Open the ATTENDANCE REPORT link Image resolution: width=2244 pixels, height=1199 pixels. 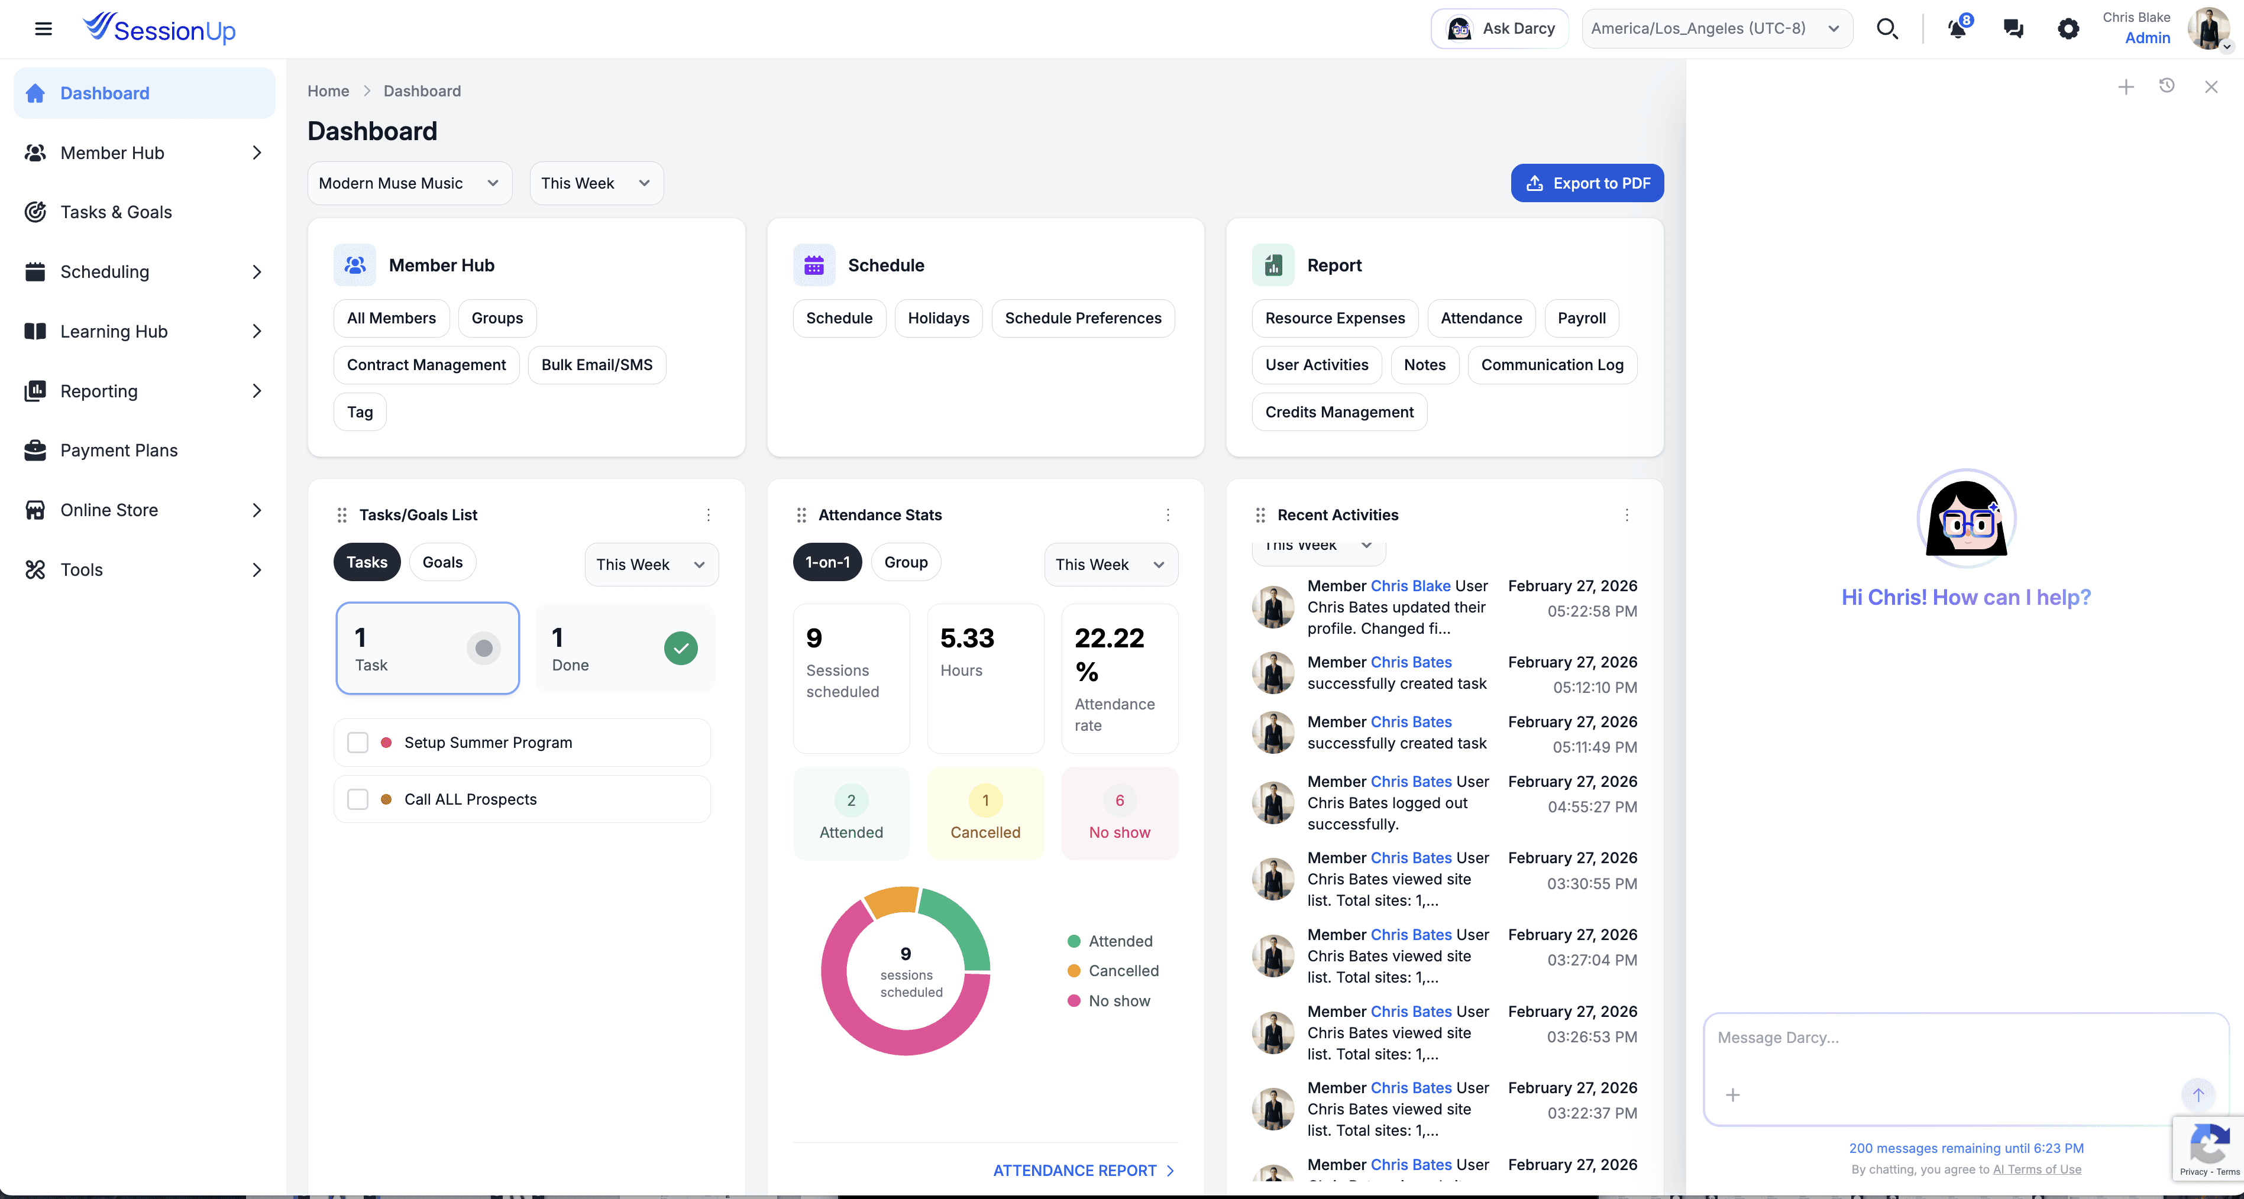[1075, 1170]
